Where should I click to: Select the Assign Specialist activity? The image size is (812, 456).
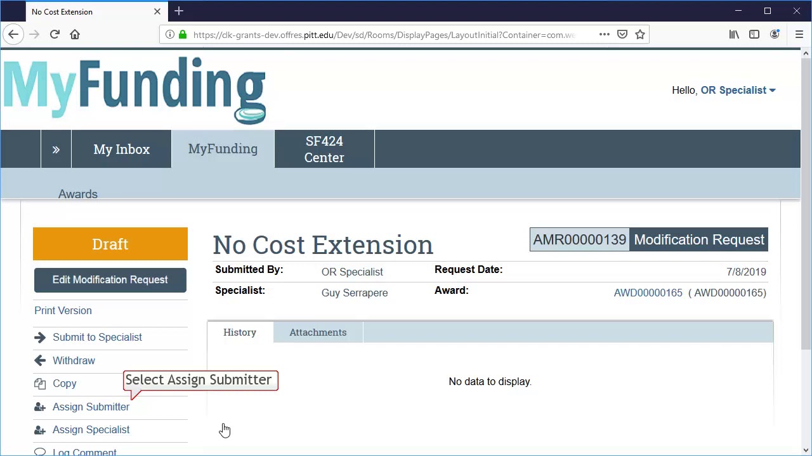click(x=91, y=429)
